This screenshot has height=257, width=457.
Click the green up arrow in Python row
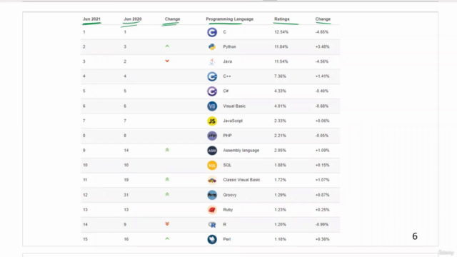(x=167, y=46)
